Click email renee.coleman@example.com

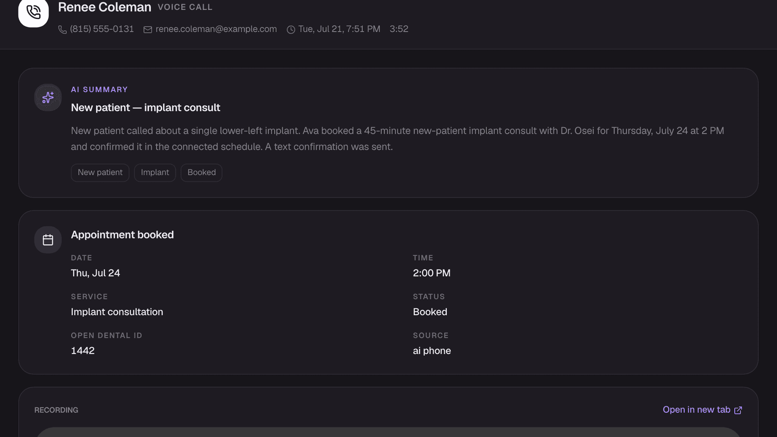216,29
